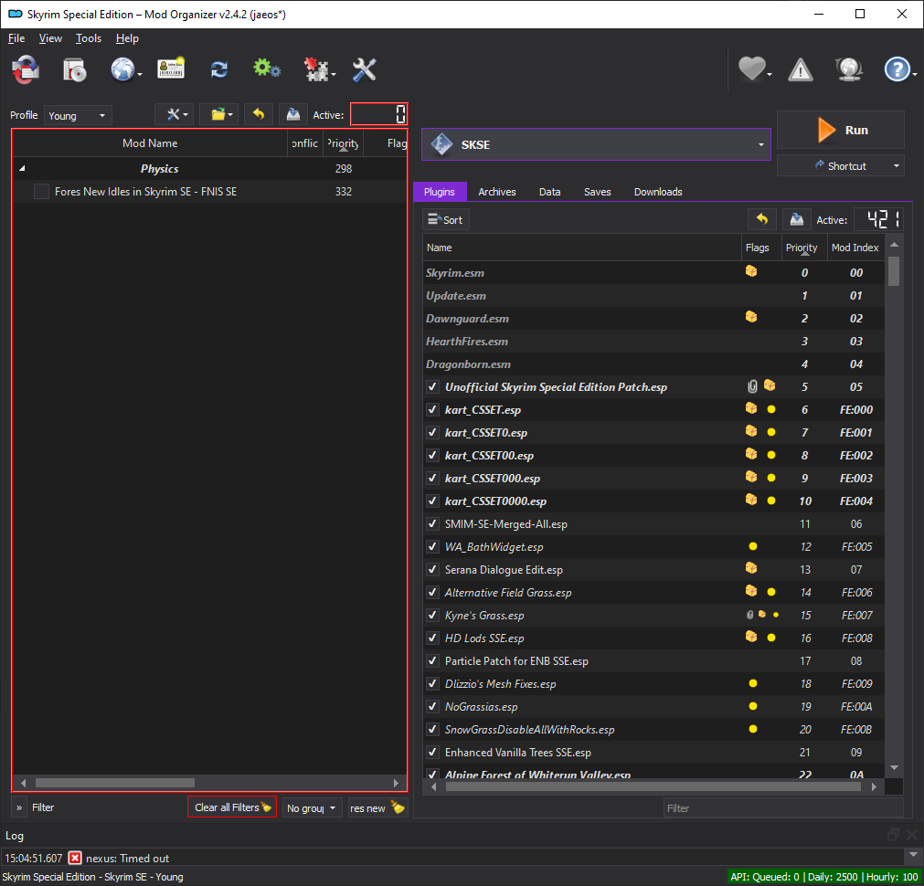The image size is (924, 886).
Task: Open Settings wrench and screwdriver icon
Action: click(x=364, y=69)
